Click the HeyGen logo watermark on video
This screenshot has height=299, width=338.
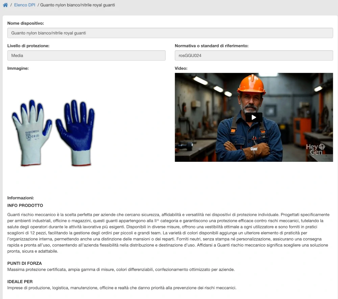tap(315, 149)
